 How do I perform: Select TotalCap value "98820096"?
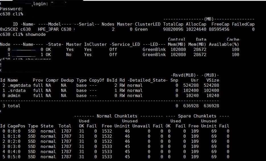pos(173,29)
